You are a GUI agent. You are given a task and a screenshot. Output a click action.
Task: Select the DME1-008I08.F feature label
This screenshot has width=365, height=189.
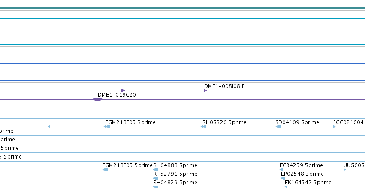224,86
